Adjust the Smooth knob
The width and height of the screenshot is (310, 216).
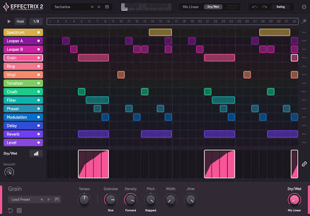tap(9, 172)
